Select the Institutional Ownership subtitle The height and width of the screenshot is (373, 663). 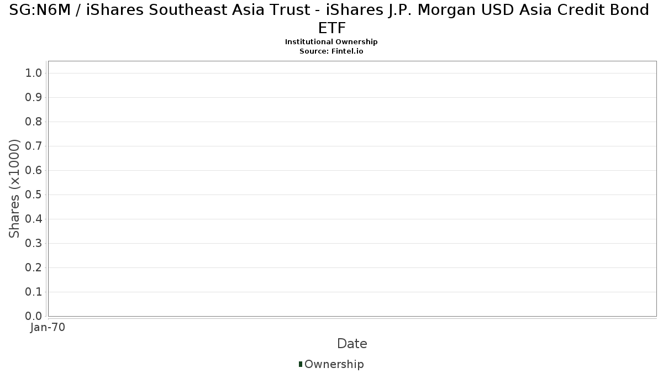pos(331,42)
